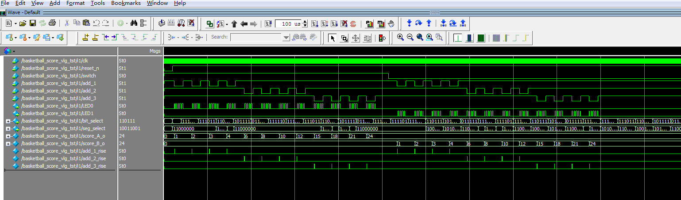Click the Paste clipboard icon

pos(86,23)
